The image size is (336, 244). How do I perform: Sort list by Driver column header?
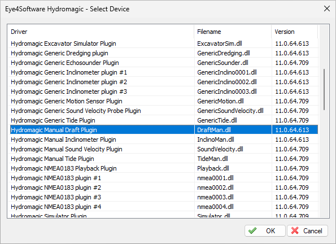[x=101, y=32]
